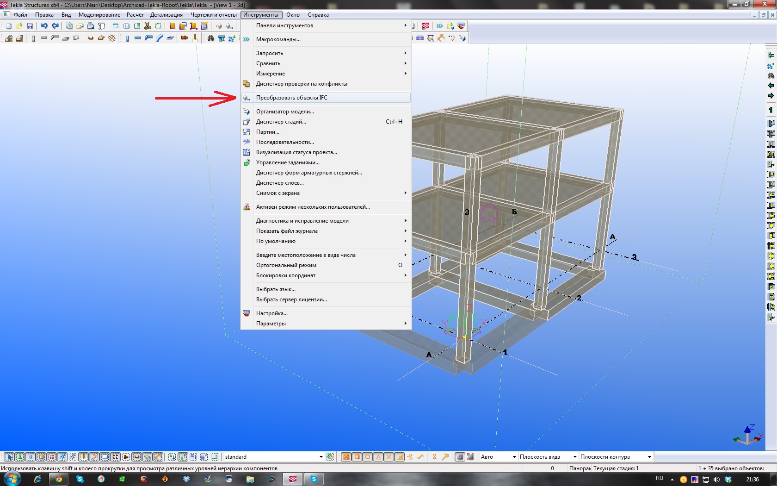Select Организатор модели... from the menu

tap(285, 112)
